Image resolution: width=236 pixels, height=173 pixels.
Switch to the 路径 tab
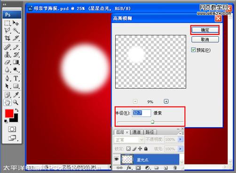tap(150, 132)
